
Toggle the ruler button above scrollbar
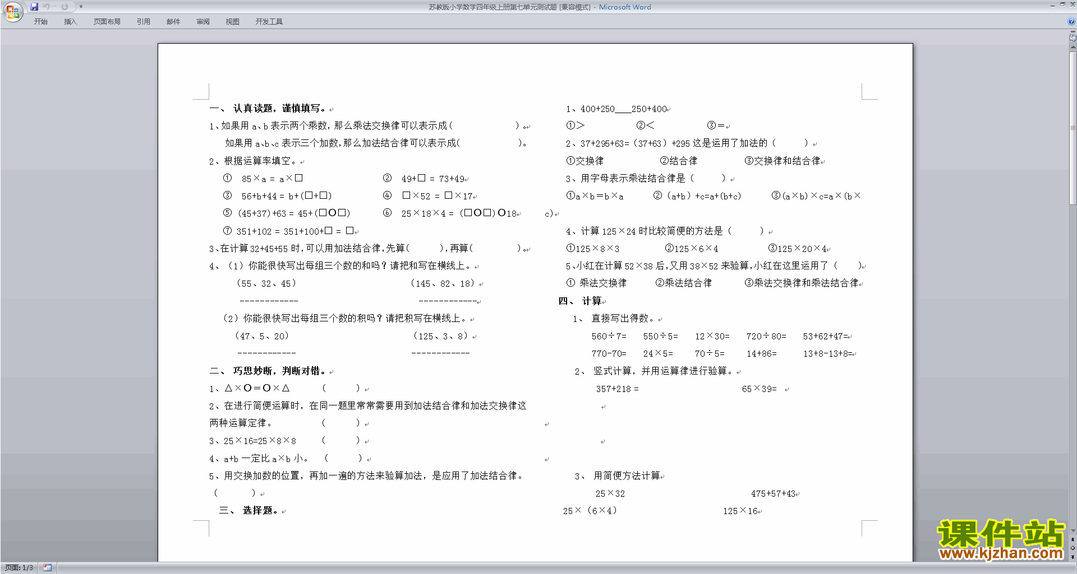pyautogui.click(x=1073, y=38)
